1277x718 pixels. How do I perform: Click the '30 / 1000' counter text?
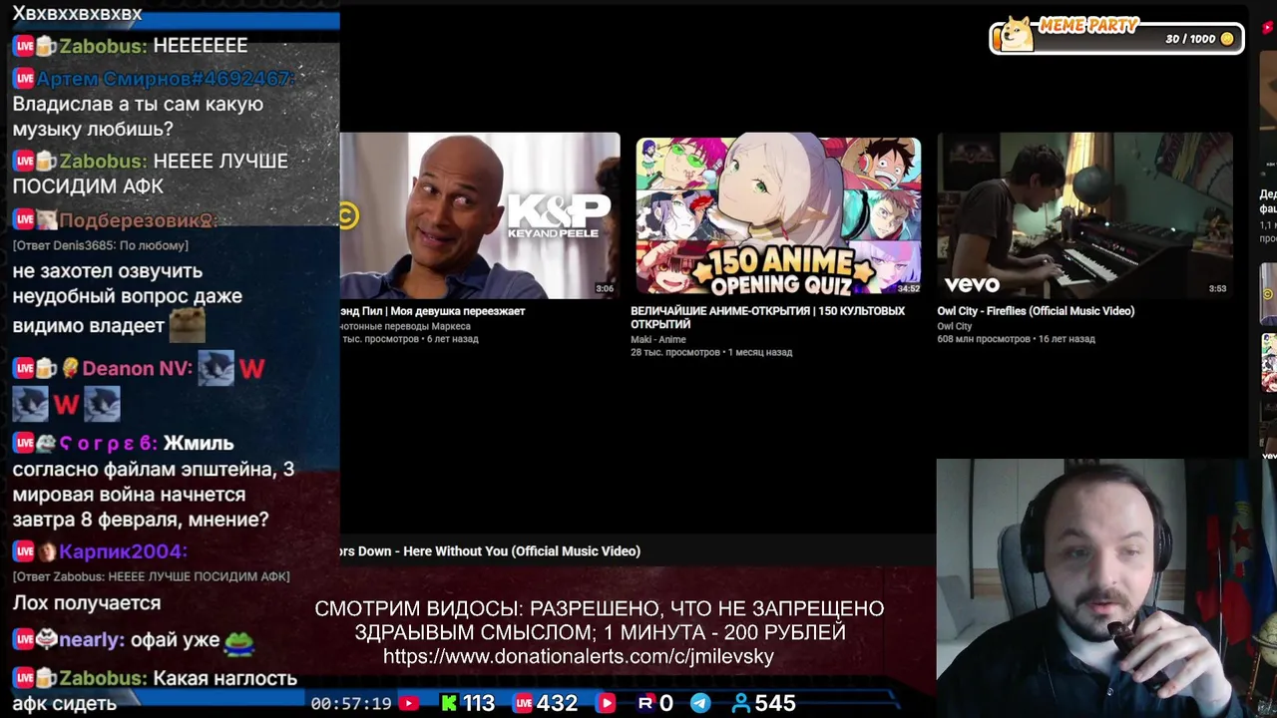pyautogui.click(x=1190, y=39)
